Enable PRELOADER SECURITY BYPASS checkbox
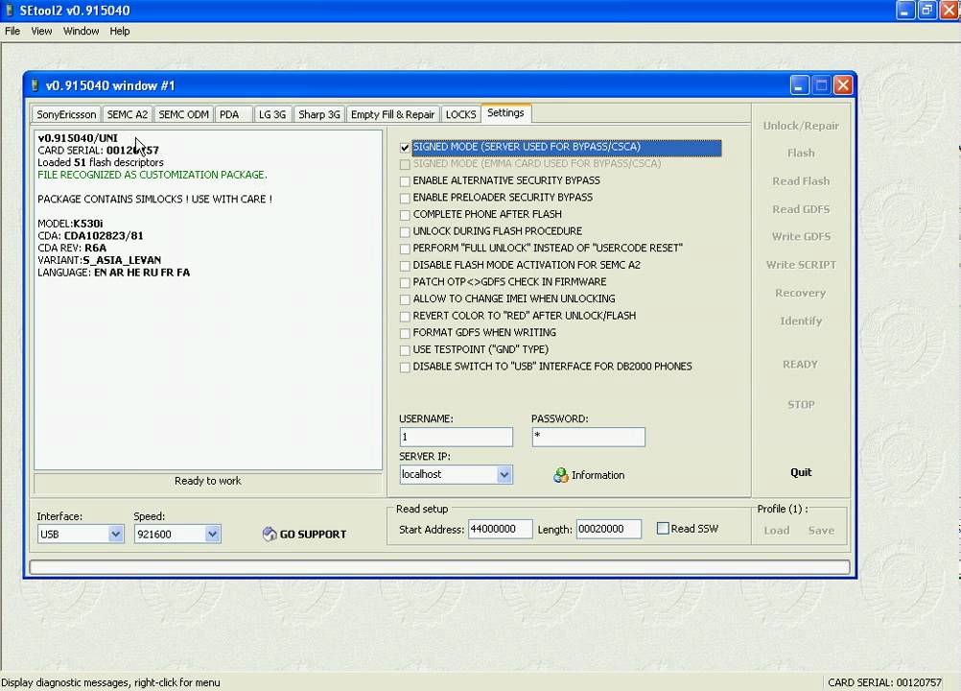The height and width of the screenshot is (691, 961). (405, 198)
